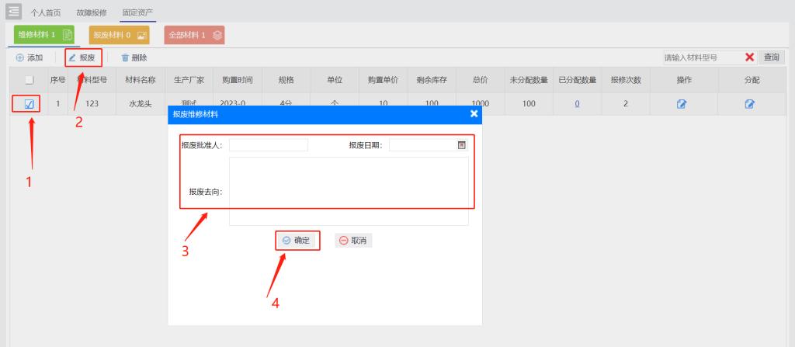Focus the 报废批准人 input field
The height and width of the screenshot is (347, 795).
point(268,145)
